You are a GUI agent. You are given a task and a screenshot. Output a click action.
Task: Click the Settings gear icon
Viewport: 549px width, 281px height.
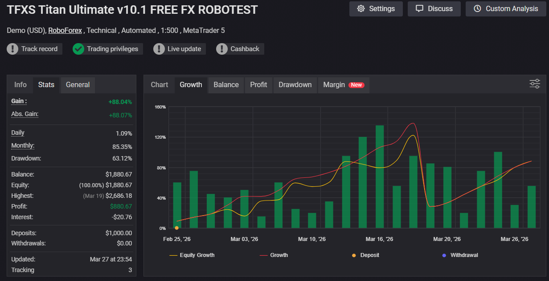361,9
